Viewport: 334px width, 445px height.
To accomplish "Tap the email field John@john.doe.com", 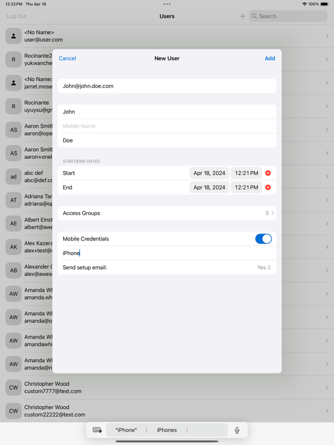I will point(167,86).
